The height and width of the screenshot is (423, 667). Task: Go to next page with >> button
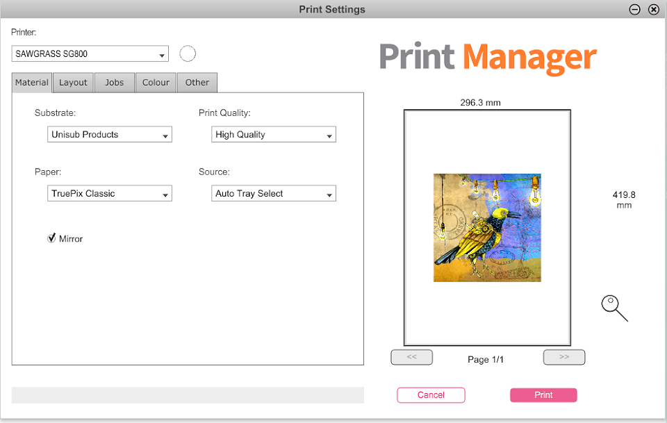pos(564,357)
